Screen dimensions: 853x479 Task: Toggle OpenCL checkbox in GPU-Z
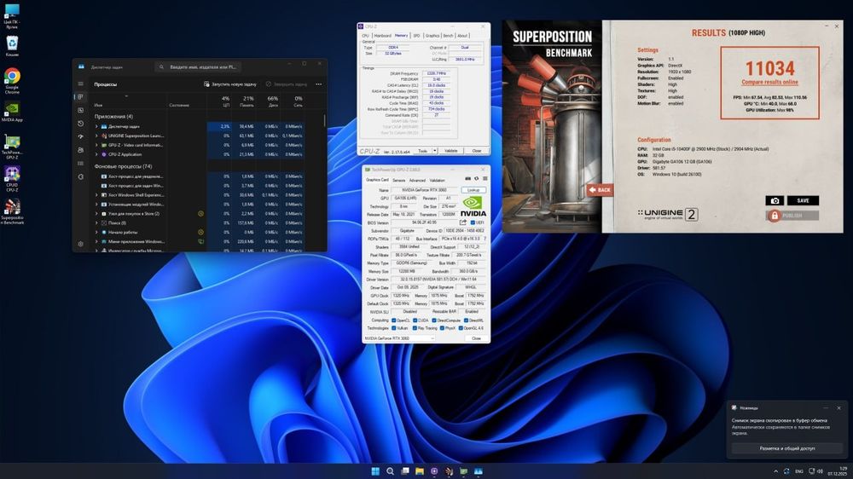tap(394, 320)
